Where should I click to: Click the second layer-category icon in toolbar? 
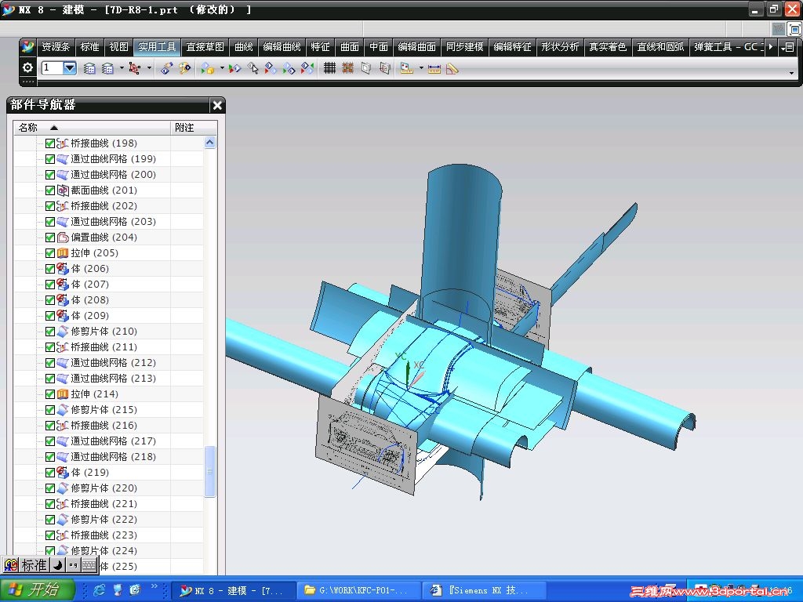click(107, 68)
